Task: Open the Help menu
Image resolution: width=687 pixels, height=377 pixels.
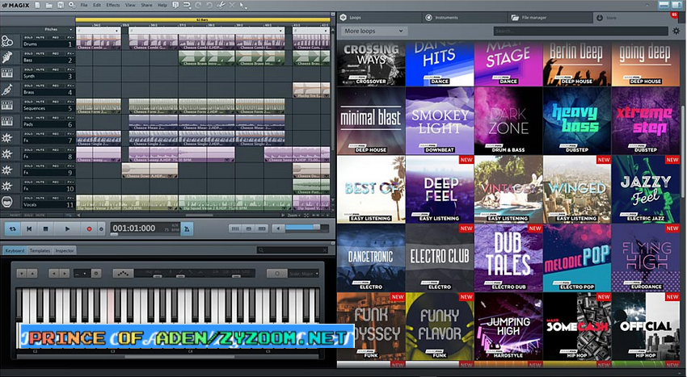Action: click(x=162, y=6)
